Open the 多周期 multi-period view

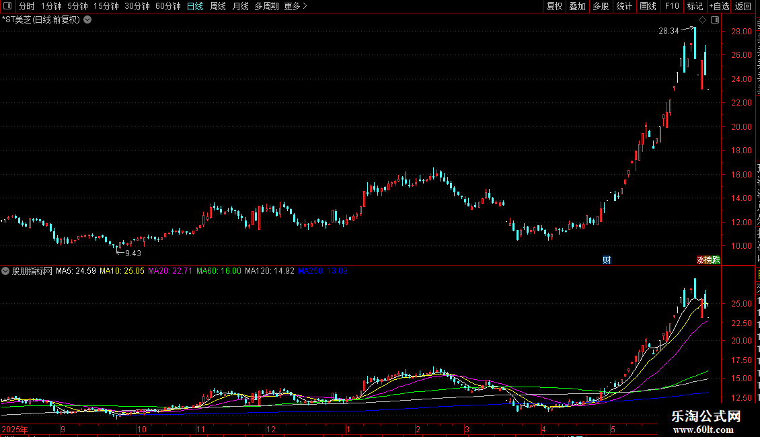coord(266,6)
